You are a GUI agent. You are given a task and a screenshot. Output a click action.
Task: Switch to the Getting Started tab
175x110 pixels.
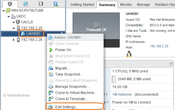click(82, 5)
